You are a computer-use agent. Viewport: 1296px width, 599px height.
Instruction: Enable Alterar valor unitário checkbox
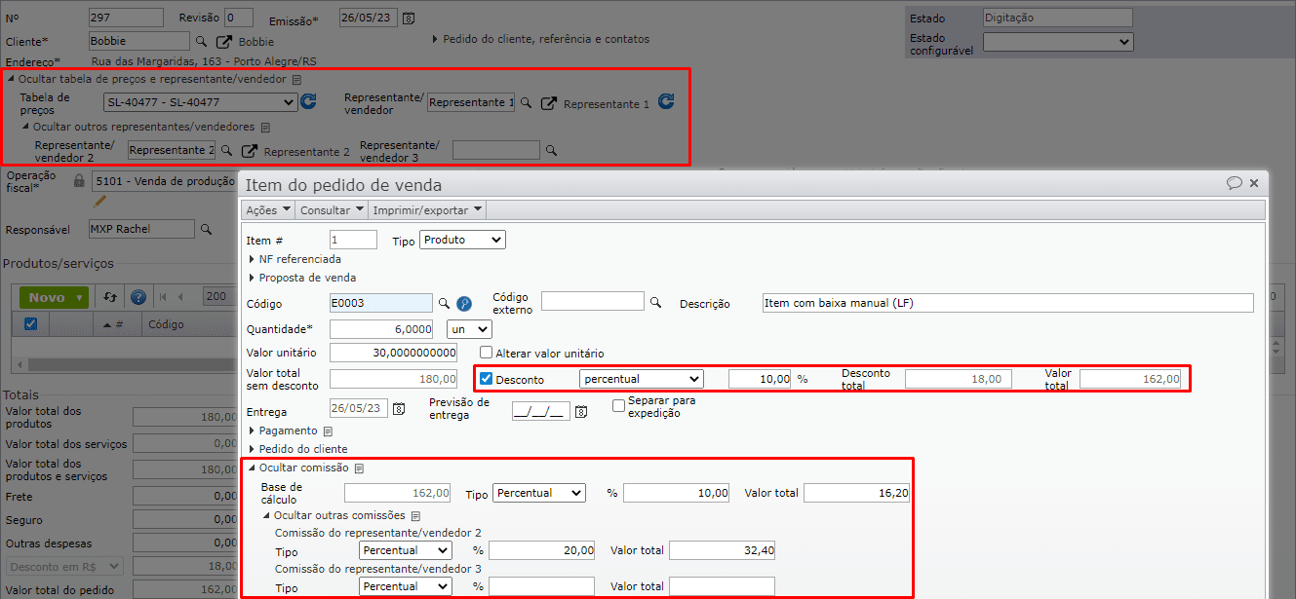(x=486, y=354)
